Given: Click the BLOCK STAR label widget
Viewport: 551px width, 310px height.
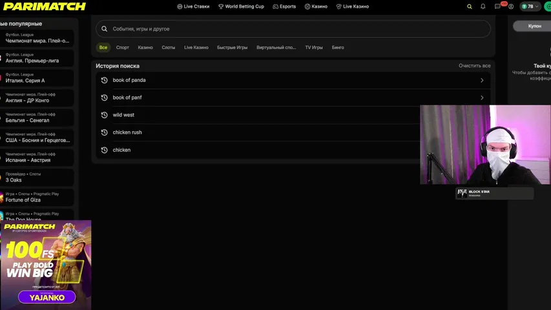Looking at the screenshot, I should [494, 193].
